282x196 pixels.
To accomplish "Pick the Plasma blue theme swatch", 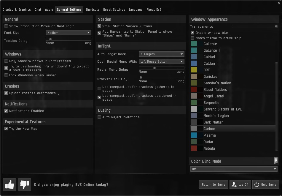I will 194,135.
